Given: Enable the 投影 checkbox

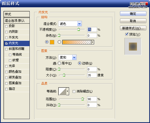Looking at the screenshot, I should (x=7, y=26).
